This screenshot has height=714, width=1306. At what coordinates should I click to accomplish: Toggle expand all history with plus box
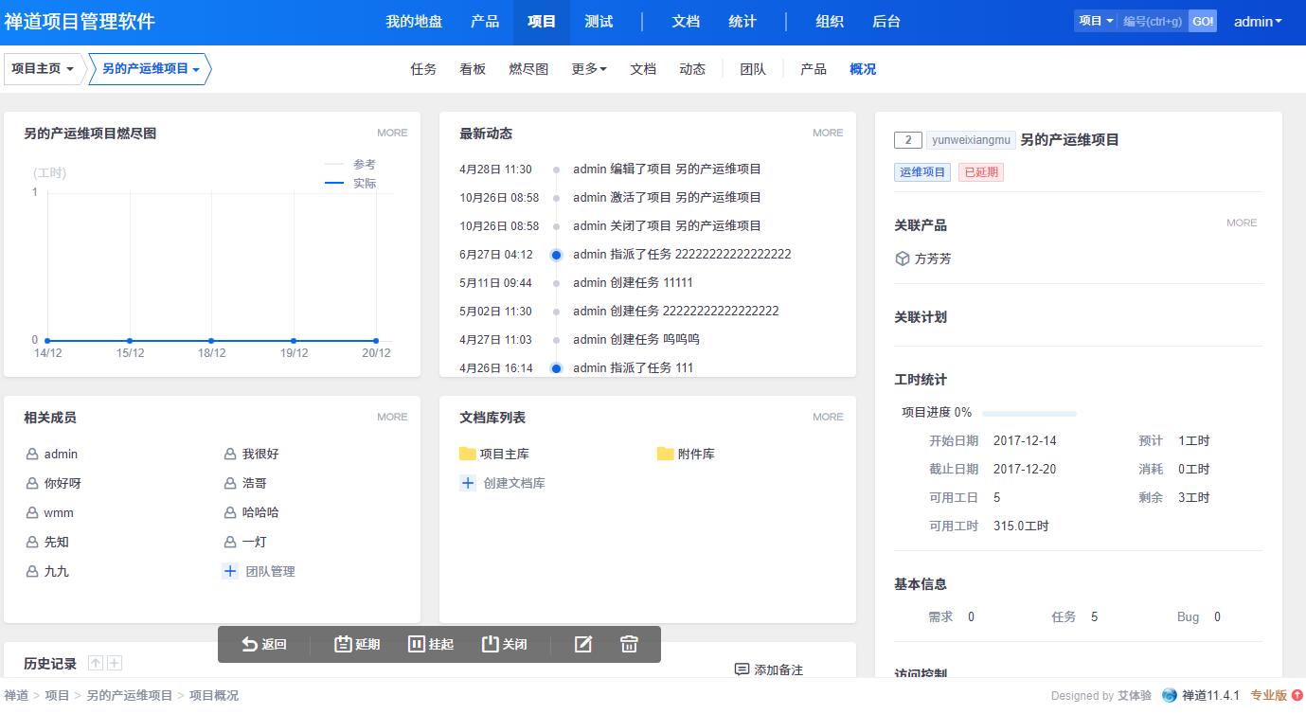(115, 664)
